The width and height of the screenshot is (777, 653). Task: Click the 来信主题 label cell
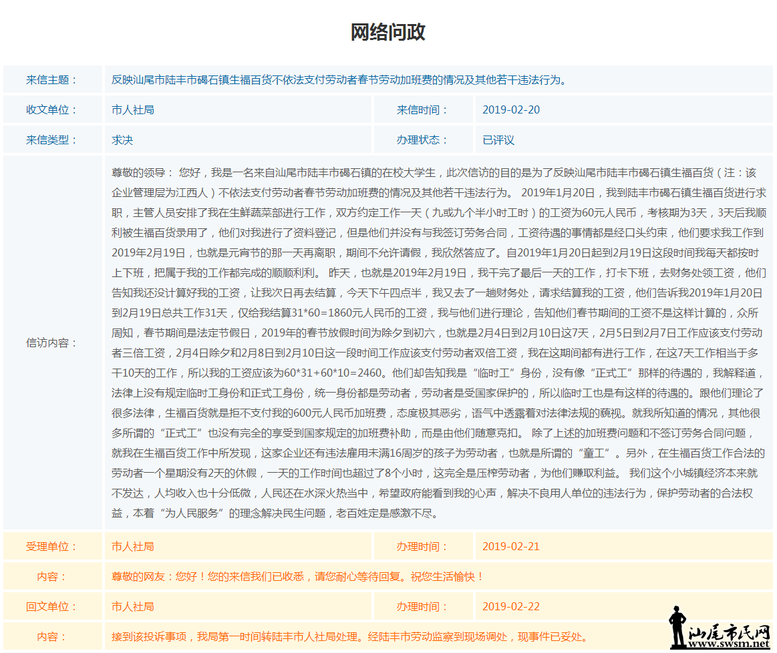(53, 78)
